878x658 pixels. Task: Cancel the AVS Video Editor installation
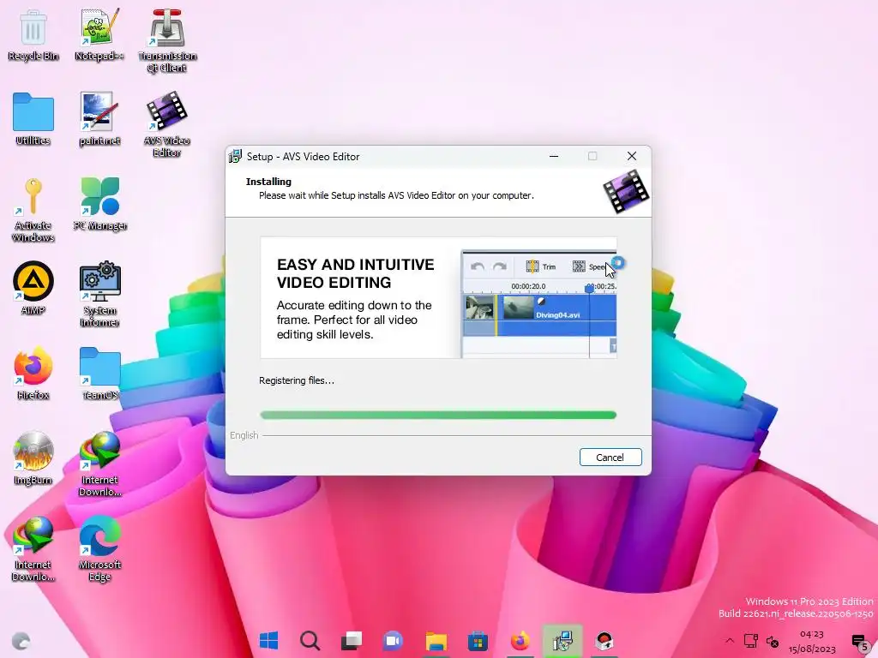pyautogui.click(x=610, y=458)
